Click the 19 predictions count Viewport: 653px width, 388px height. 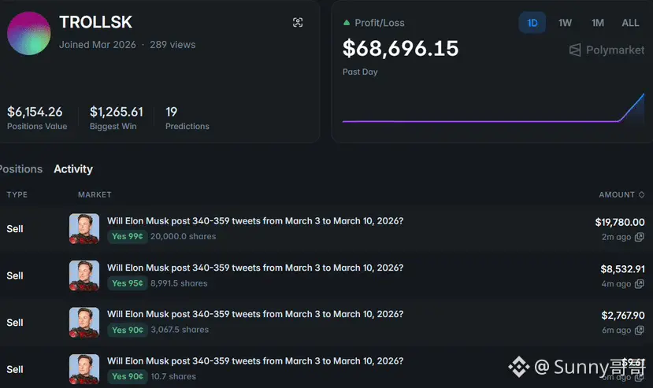171,112
